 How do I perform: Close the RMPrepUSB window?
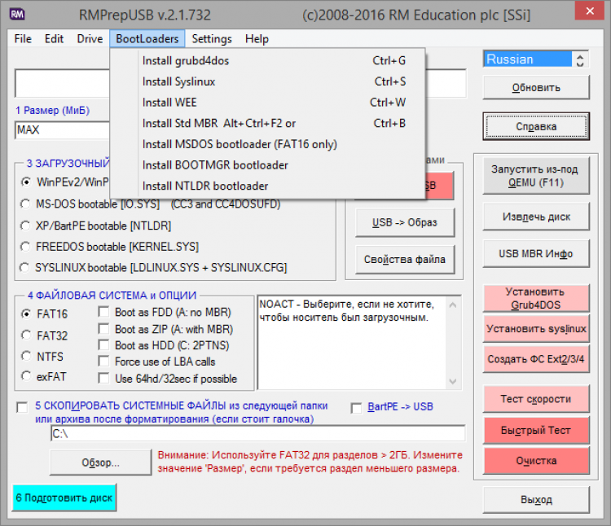click(x=590, y=11)
